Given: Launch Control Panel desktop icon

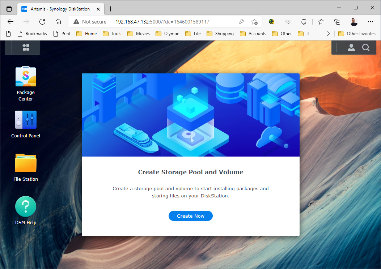Looking at the screenshot, I should [x=26, y=124].
